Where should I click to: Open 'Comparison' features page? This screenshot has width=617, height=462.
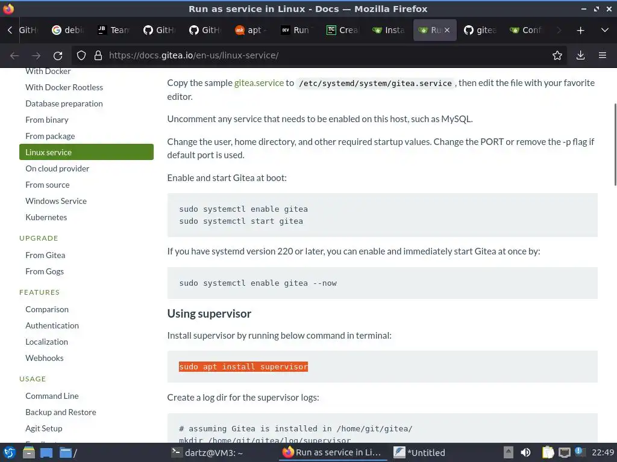(x=47, y=310)
